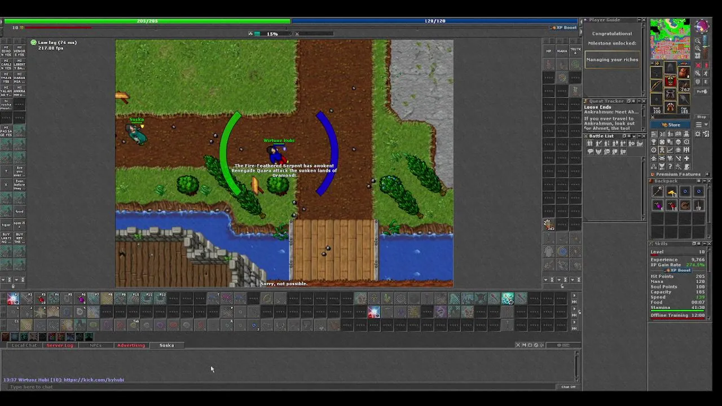Click XP Boost at the top bar's right end
The width and height of the screenshot is (722, 406).
[564, 28]
